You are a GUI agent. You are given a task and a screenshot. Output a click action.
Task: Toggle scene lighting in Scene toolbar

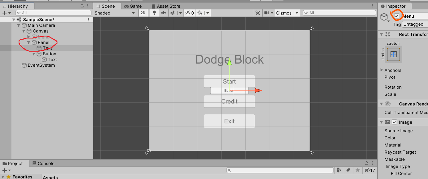tap(154, 13)
